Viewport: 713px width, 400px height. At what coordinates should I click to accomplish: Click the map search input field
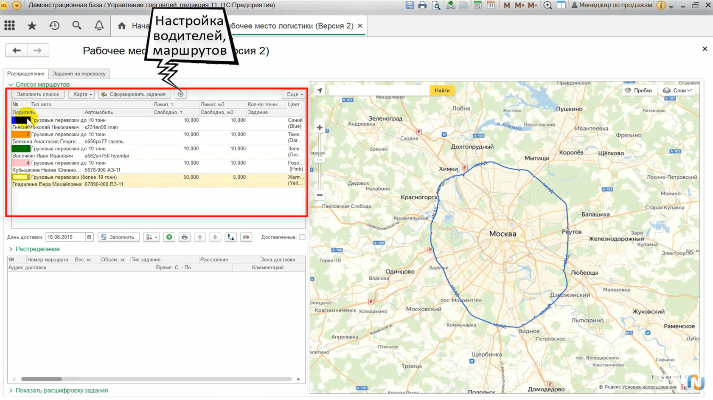point(379,90)
